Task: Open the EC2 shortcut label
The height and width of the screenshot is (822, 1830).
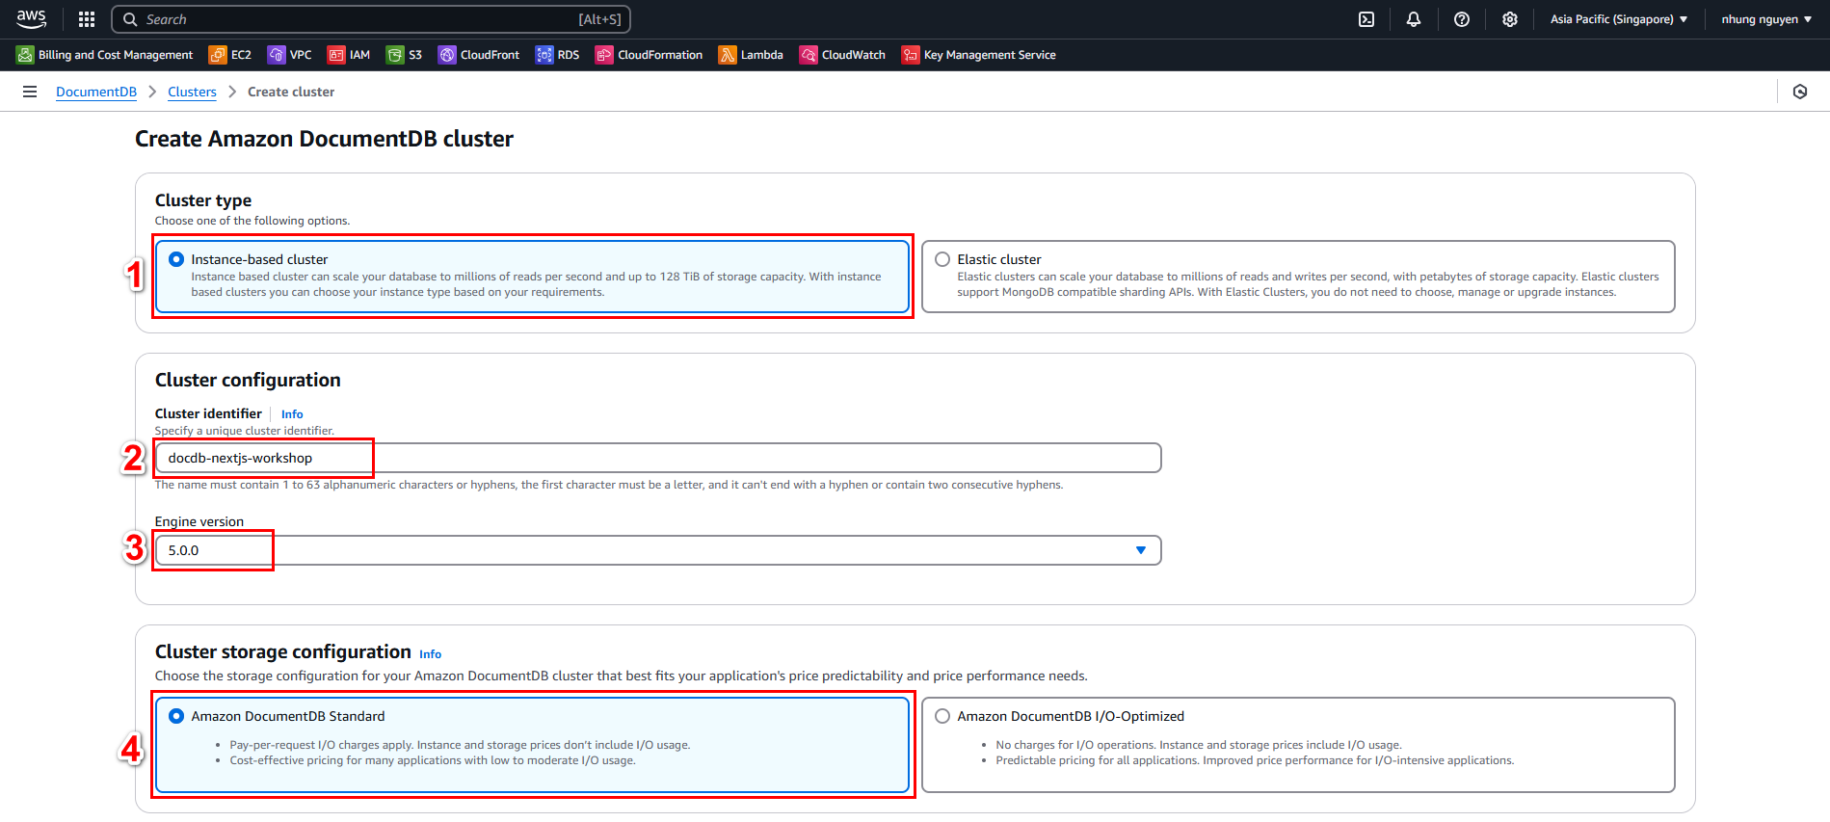Action: click(x=241, y=55)
